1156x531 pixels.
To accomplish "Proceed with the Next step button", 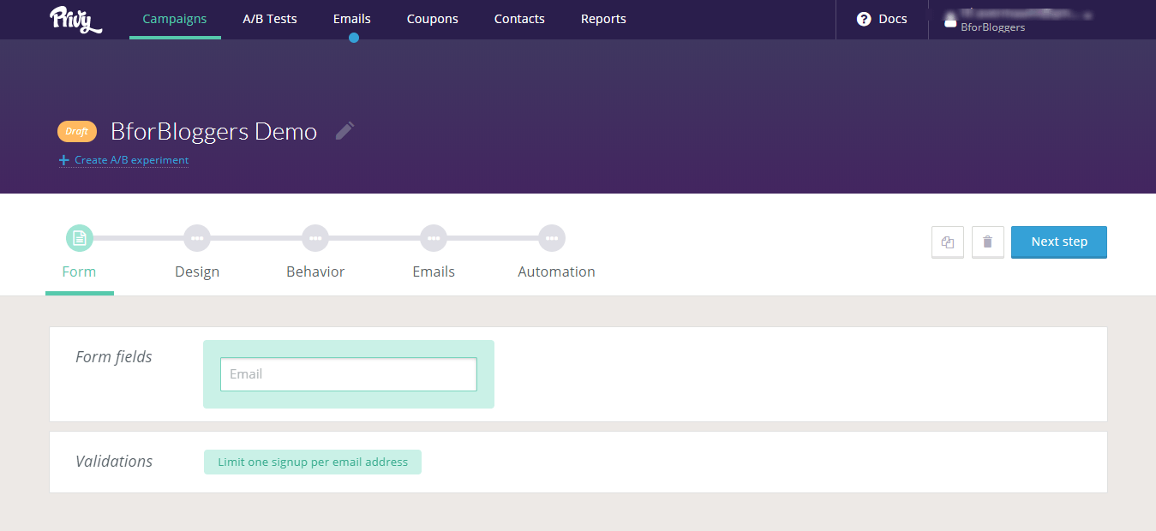I will click(1059, 242).
